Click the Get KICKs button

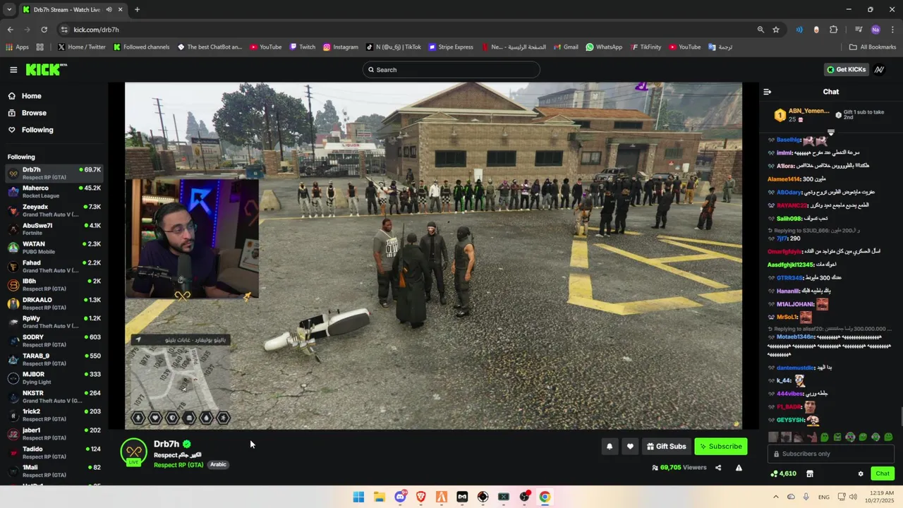point(846,70)
